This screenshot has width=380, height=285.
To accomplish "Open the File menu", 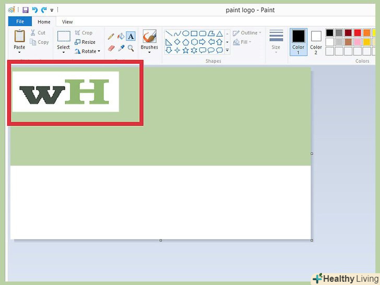I will click(x=20, y=21).
